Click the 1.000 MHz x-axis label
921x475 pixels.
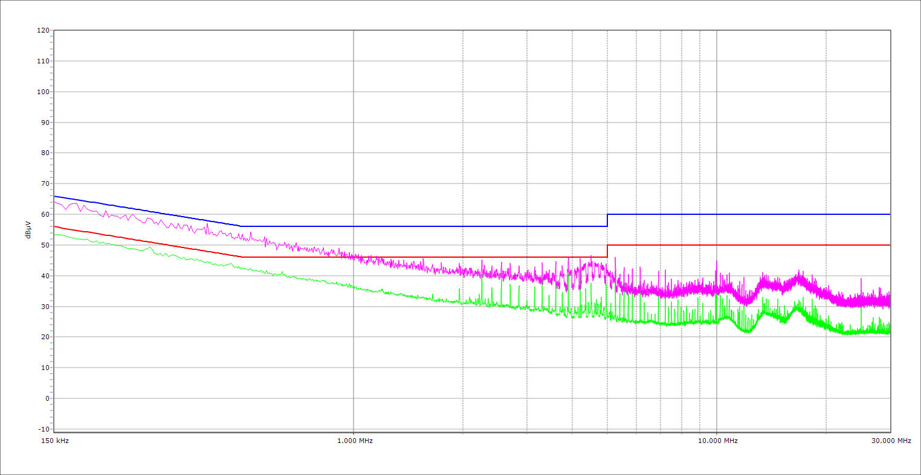354,441
